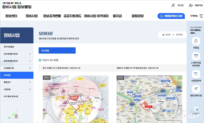Open the 전체메뉴 hamburger icon

201,16
